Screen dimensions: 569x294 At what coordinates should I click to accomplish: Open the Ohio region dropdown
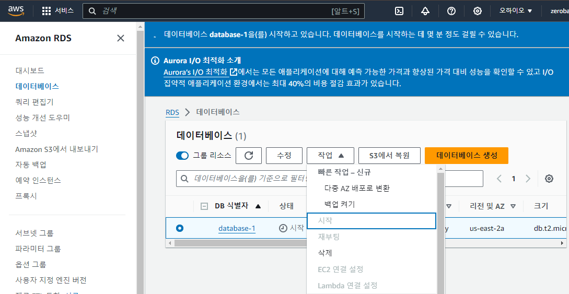click(x=515, y=11)
